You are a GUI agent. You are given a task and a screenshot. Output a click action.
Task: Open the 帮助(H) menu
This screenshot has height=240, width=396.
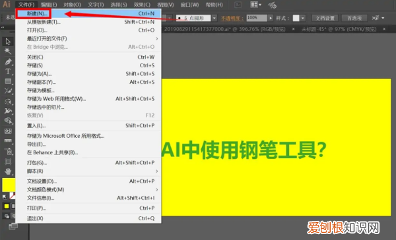coord(214,5)
